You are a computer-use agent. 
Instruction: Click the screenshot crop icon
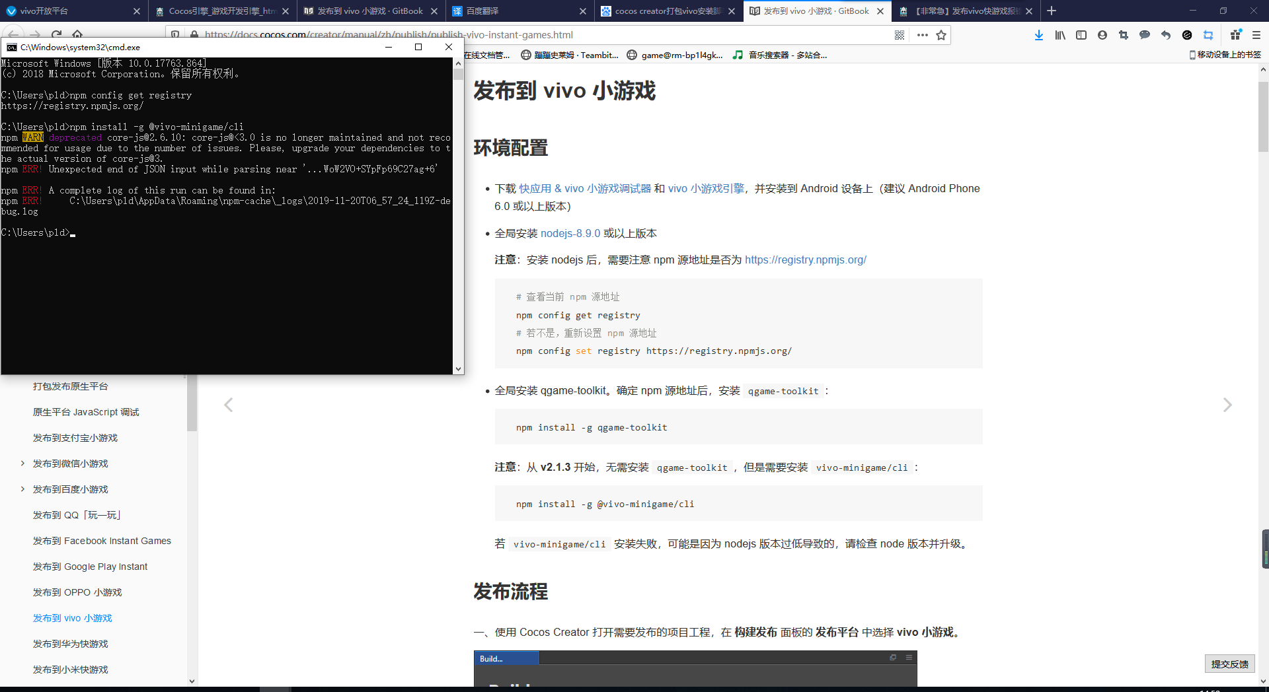click(1124, 35)
